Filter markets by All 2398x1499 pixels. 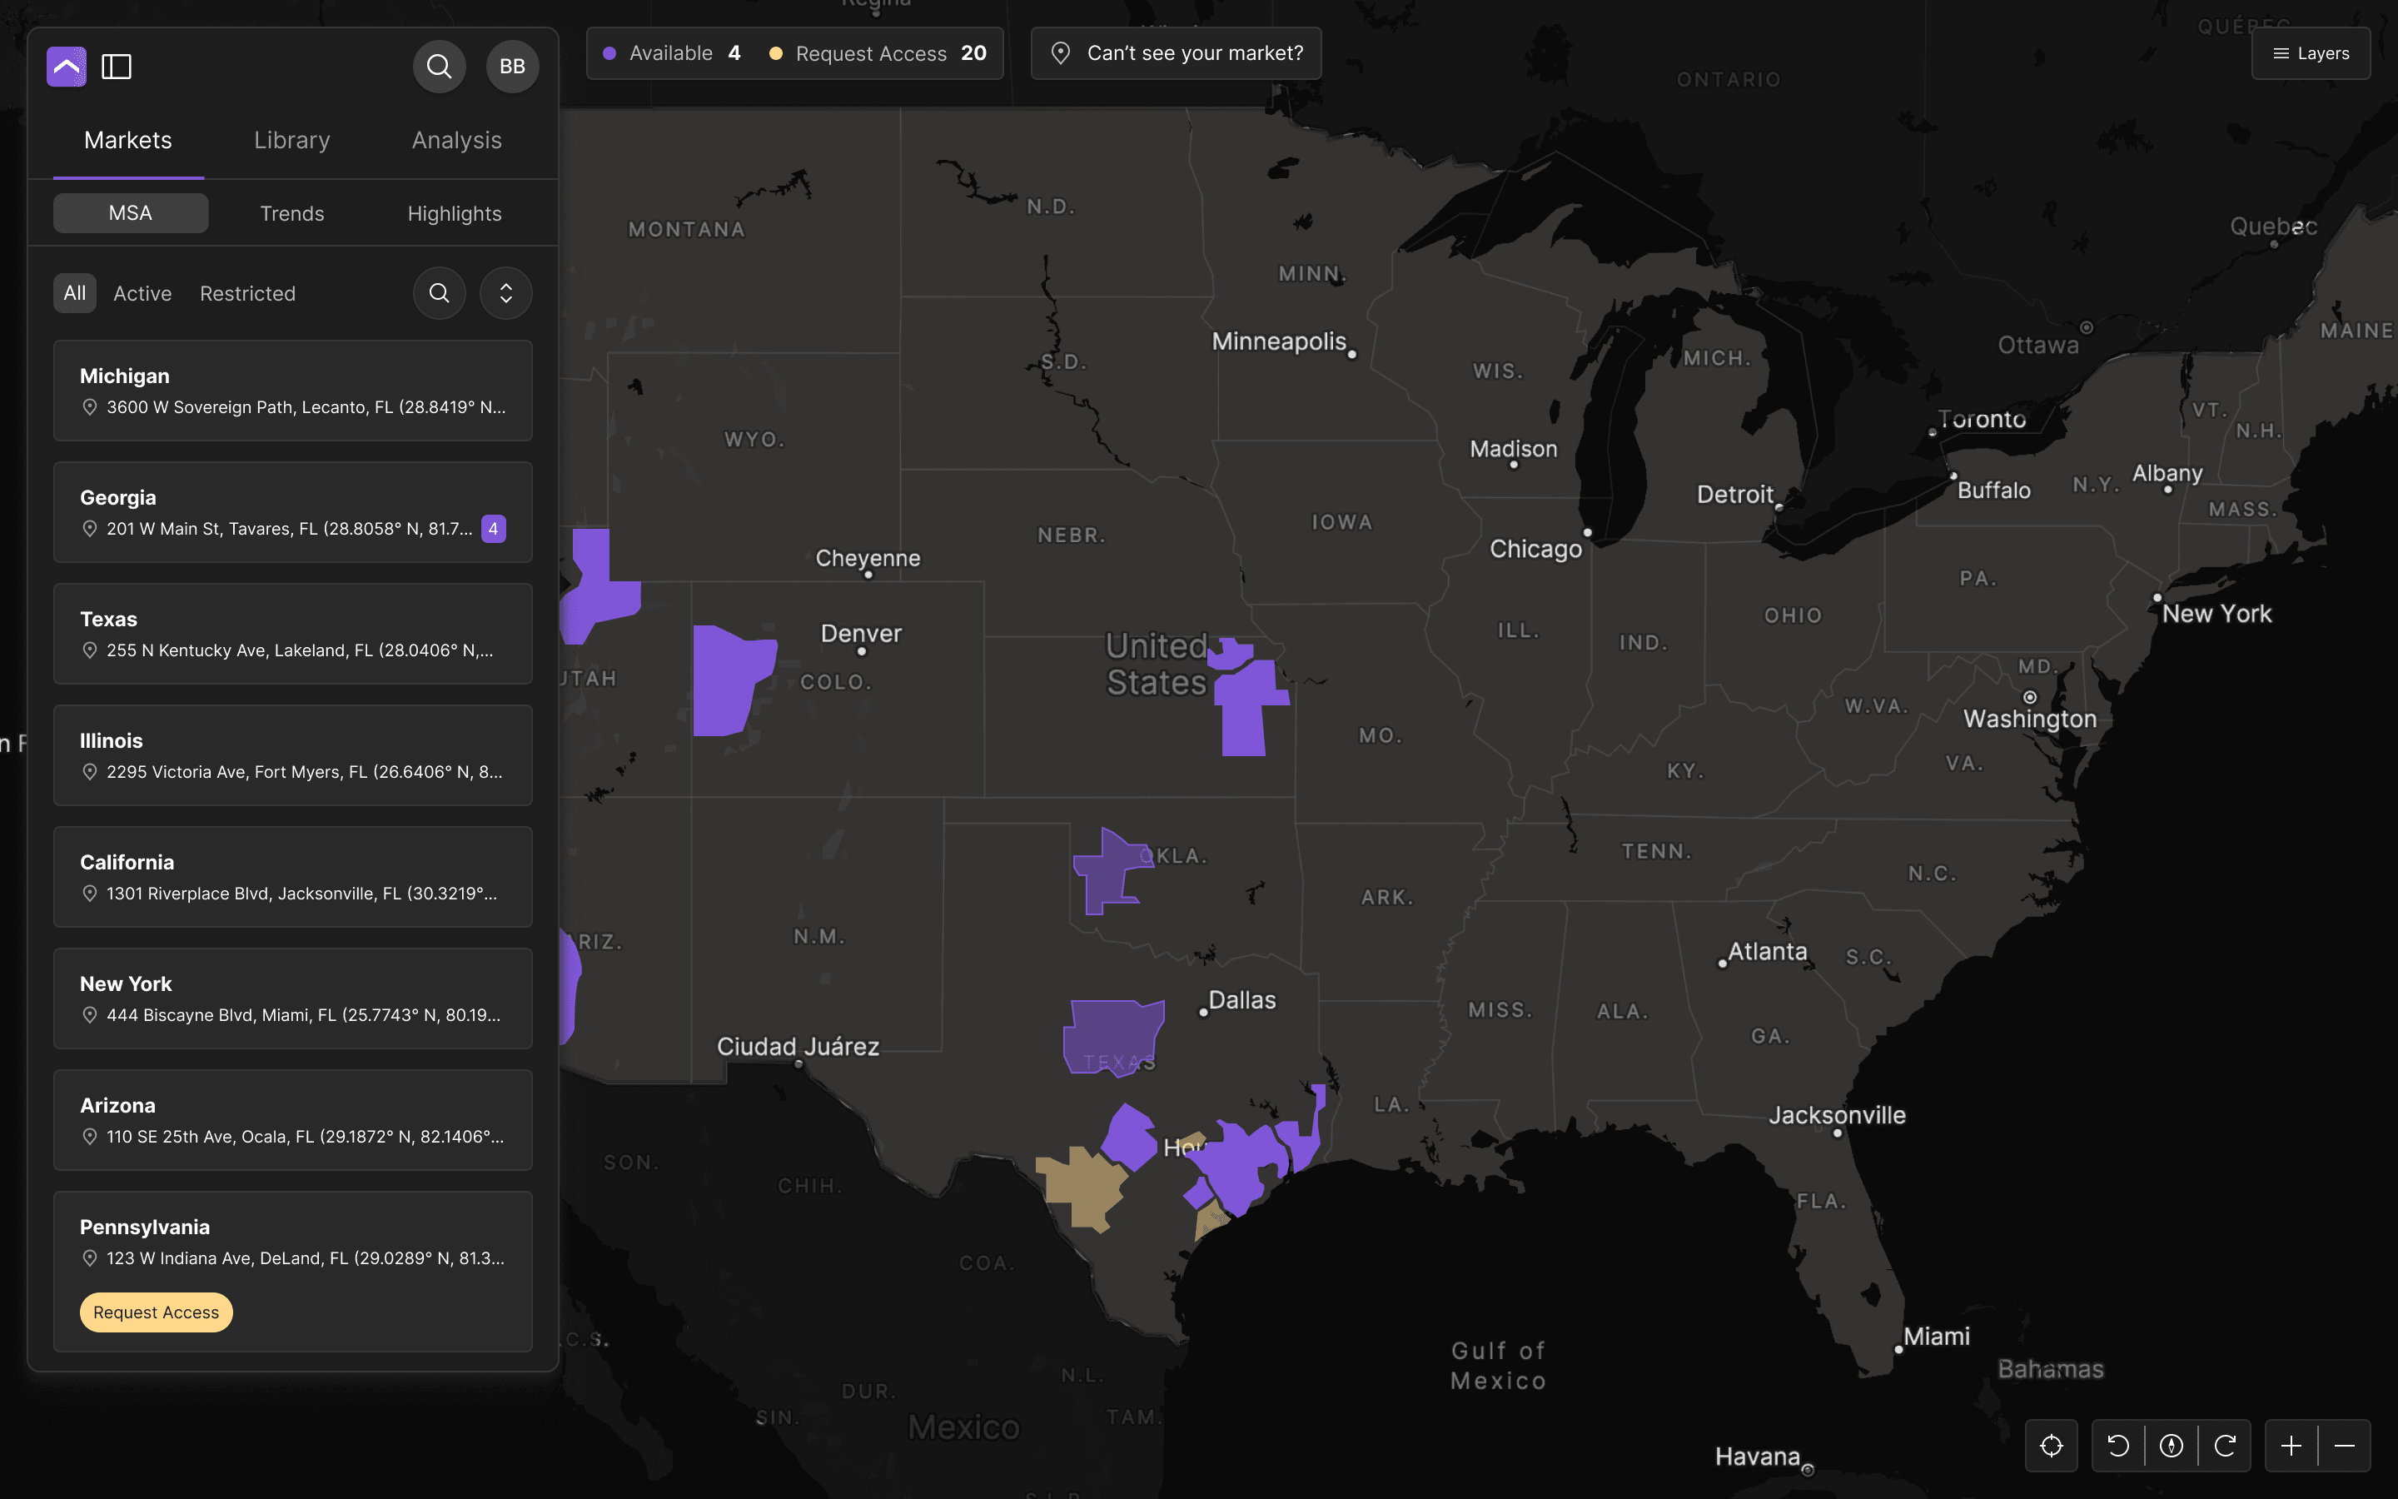coord(74,293)
